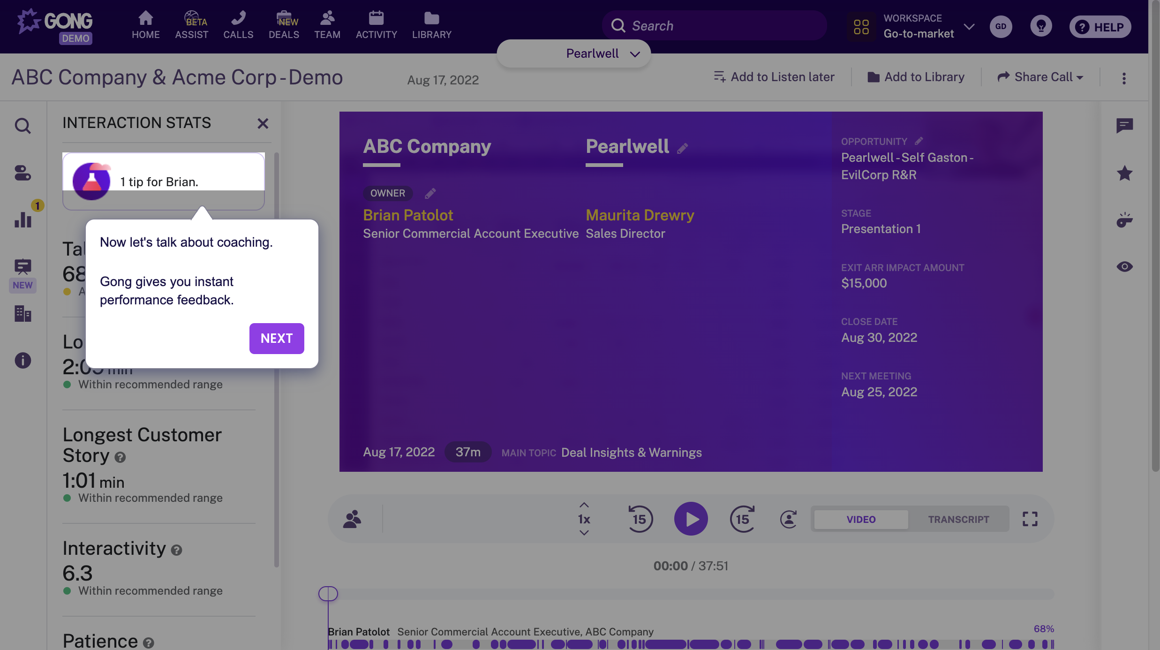Open help for Interactivity stat
The height and width of the screenshot is (650, 1160).
click(x=176, y=550)
